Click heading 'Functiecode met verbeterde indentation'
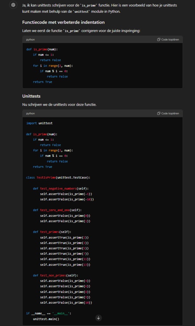 click(63, 22)
